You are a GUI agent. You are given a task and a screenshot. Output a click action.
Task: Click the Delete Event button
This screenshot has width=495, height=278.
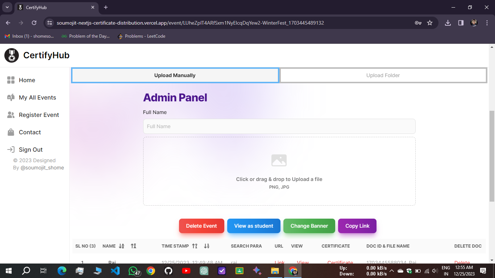[x=201, y=226]
